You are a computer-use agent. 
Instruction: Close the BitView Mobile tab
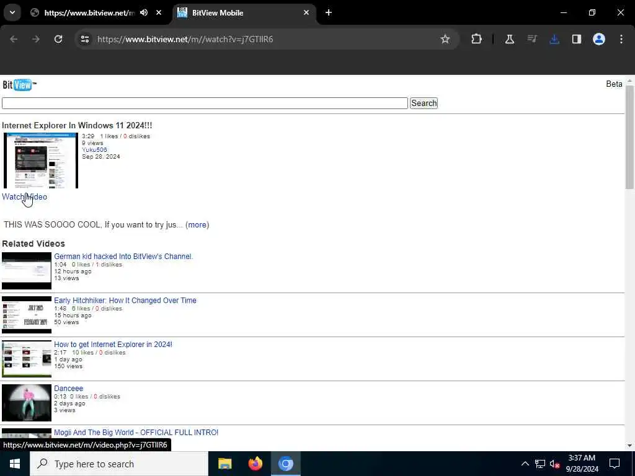click(x=306, y=12)
